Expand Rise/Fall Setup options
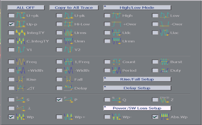 pyautogui.click(x=137, y=79)
